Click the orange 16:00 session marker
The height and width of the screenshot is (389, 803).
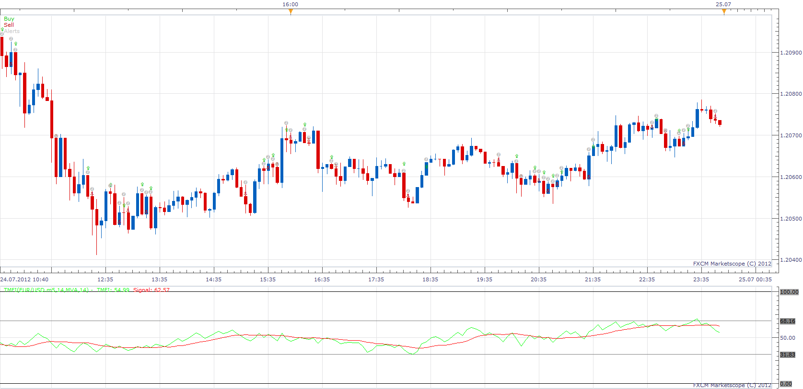point(291,11)
